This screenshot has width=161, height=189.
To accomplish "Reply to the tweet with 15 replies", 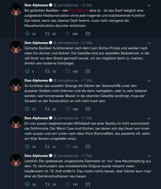I will point(27,109).
